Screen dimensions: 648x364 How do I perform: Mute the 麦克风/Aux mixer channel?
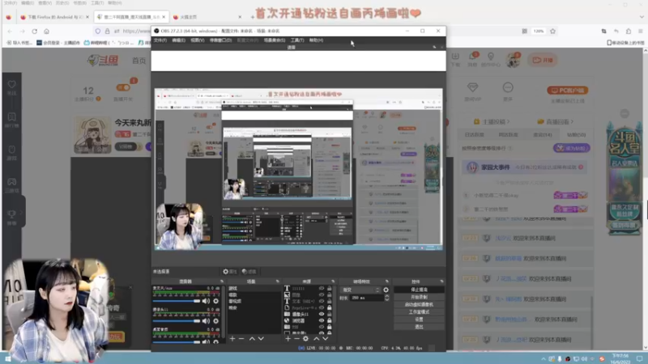[x=206, y=301]
